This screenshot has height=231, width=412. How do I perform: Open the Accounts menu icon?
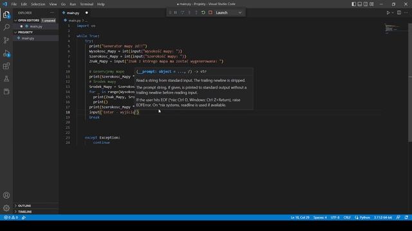pos(6,195)
